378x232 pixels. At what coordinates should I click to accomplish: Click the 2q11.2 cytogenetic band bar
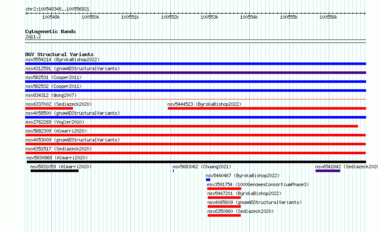click(195, 41)
